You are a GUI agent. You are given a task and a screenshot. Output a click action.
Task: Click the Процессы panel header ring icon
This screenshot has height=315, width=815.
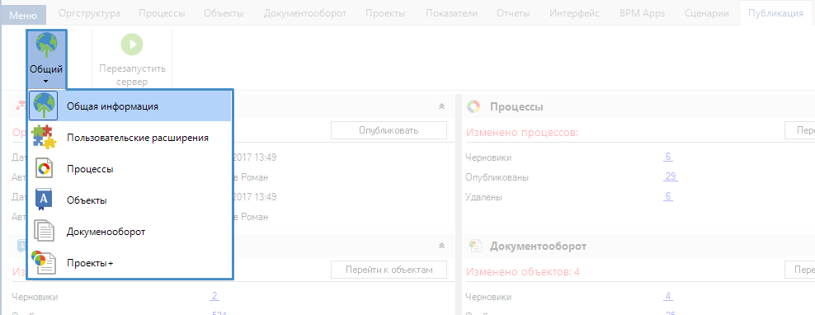473,107
